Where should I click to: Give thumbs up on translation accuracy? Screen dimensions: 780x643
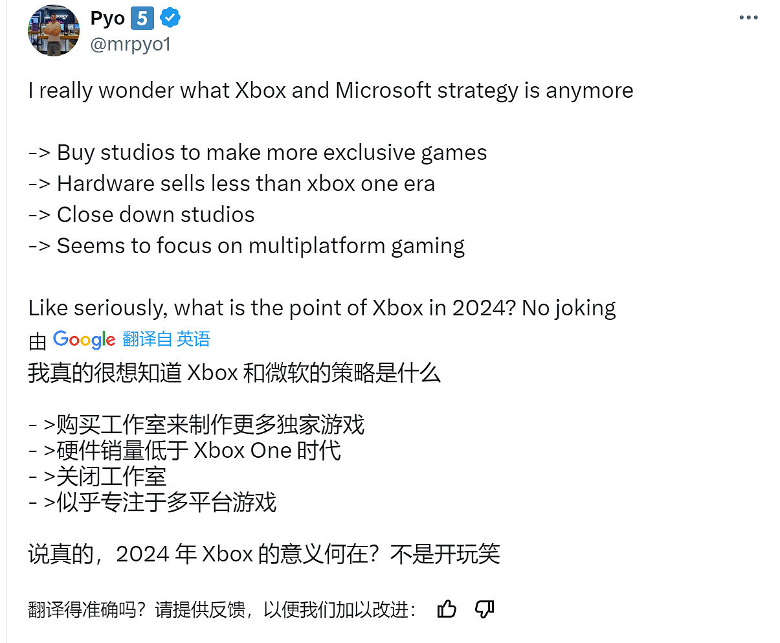[x=447, y=609]
